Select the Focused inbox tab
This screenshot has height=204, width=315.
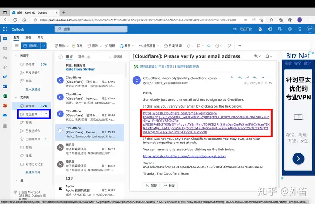click(x=69, y=57)
